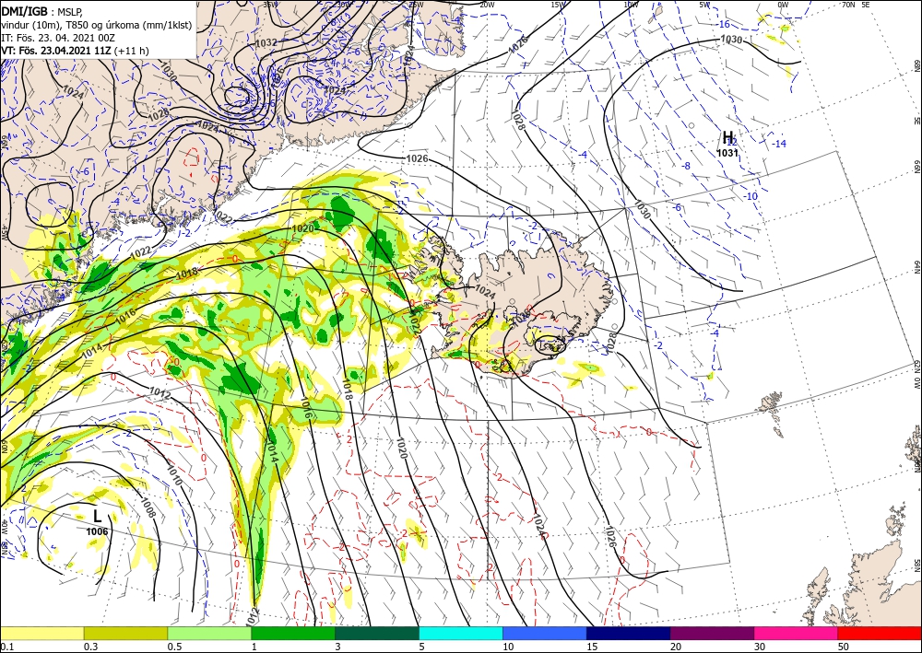Click the pink 30–50 legend swatch
This screenshot has height=653, width=922.
[797, 633]
